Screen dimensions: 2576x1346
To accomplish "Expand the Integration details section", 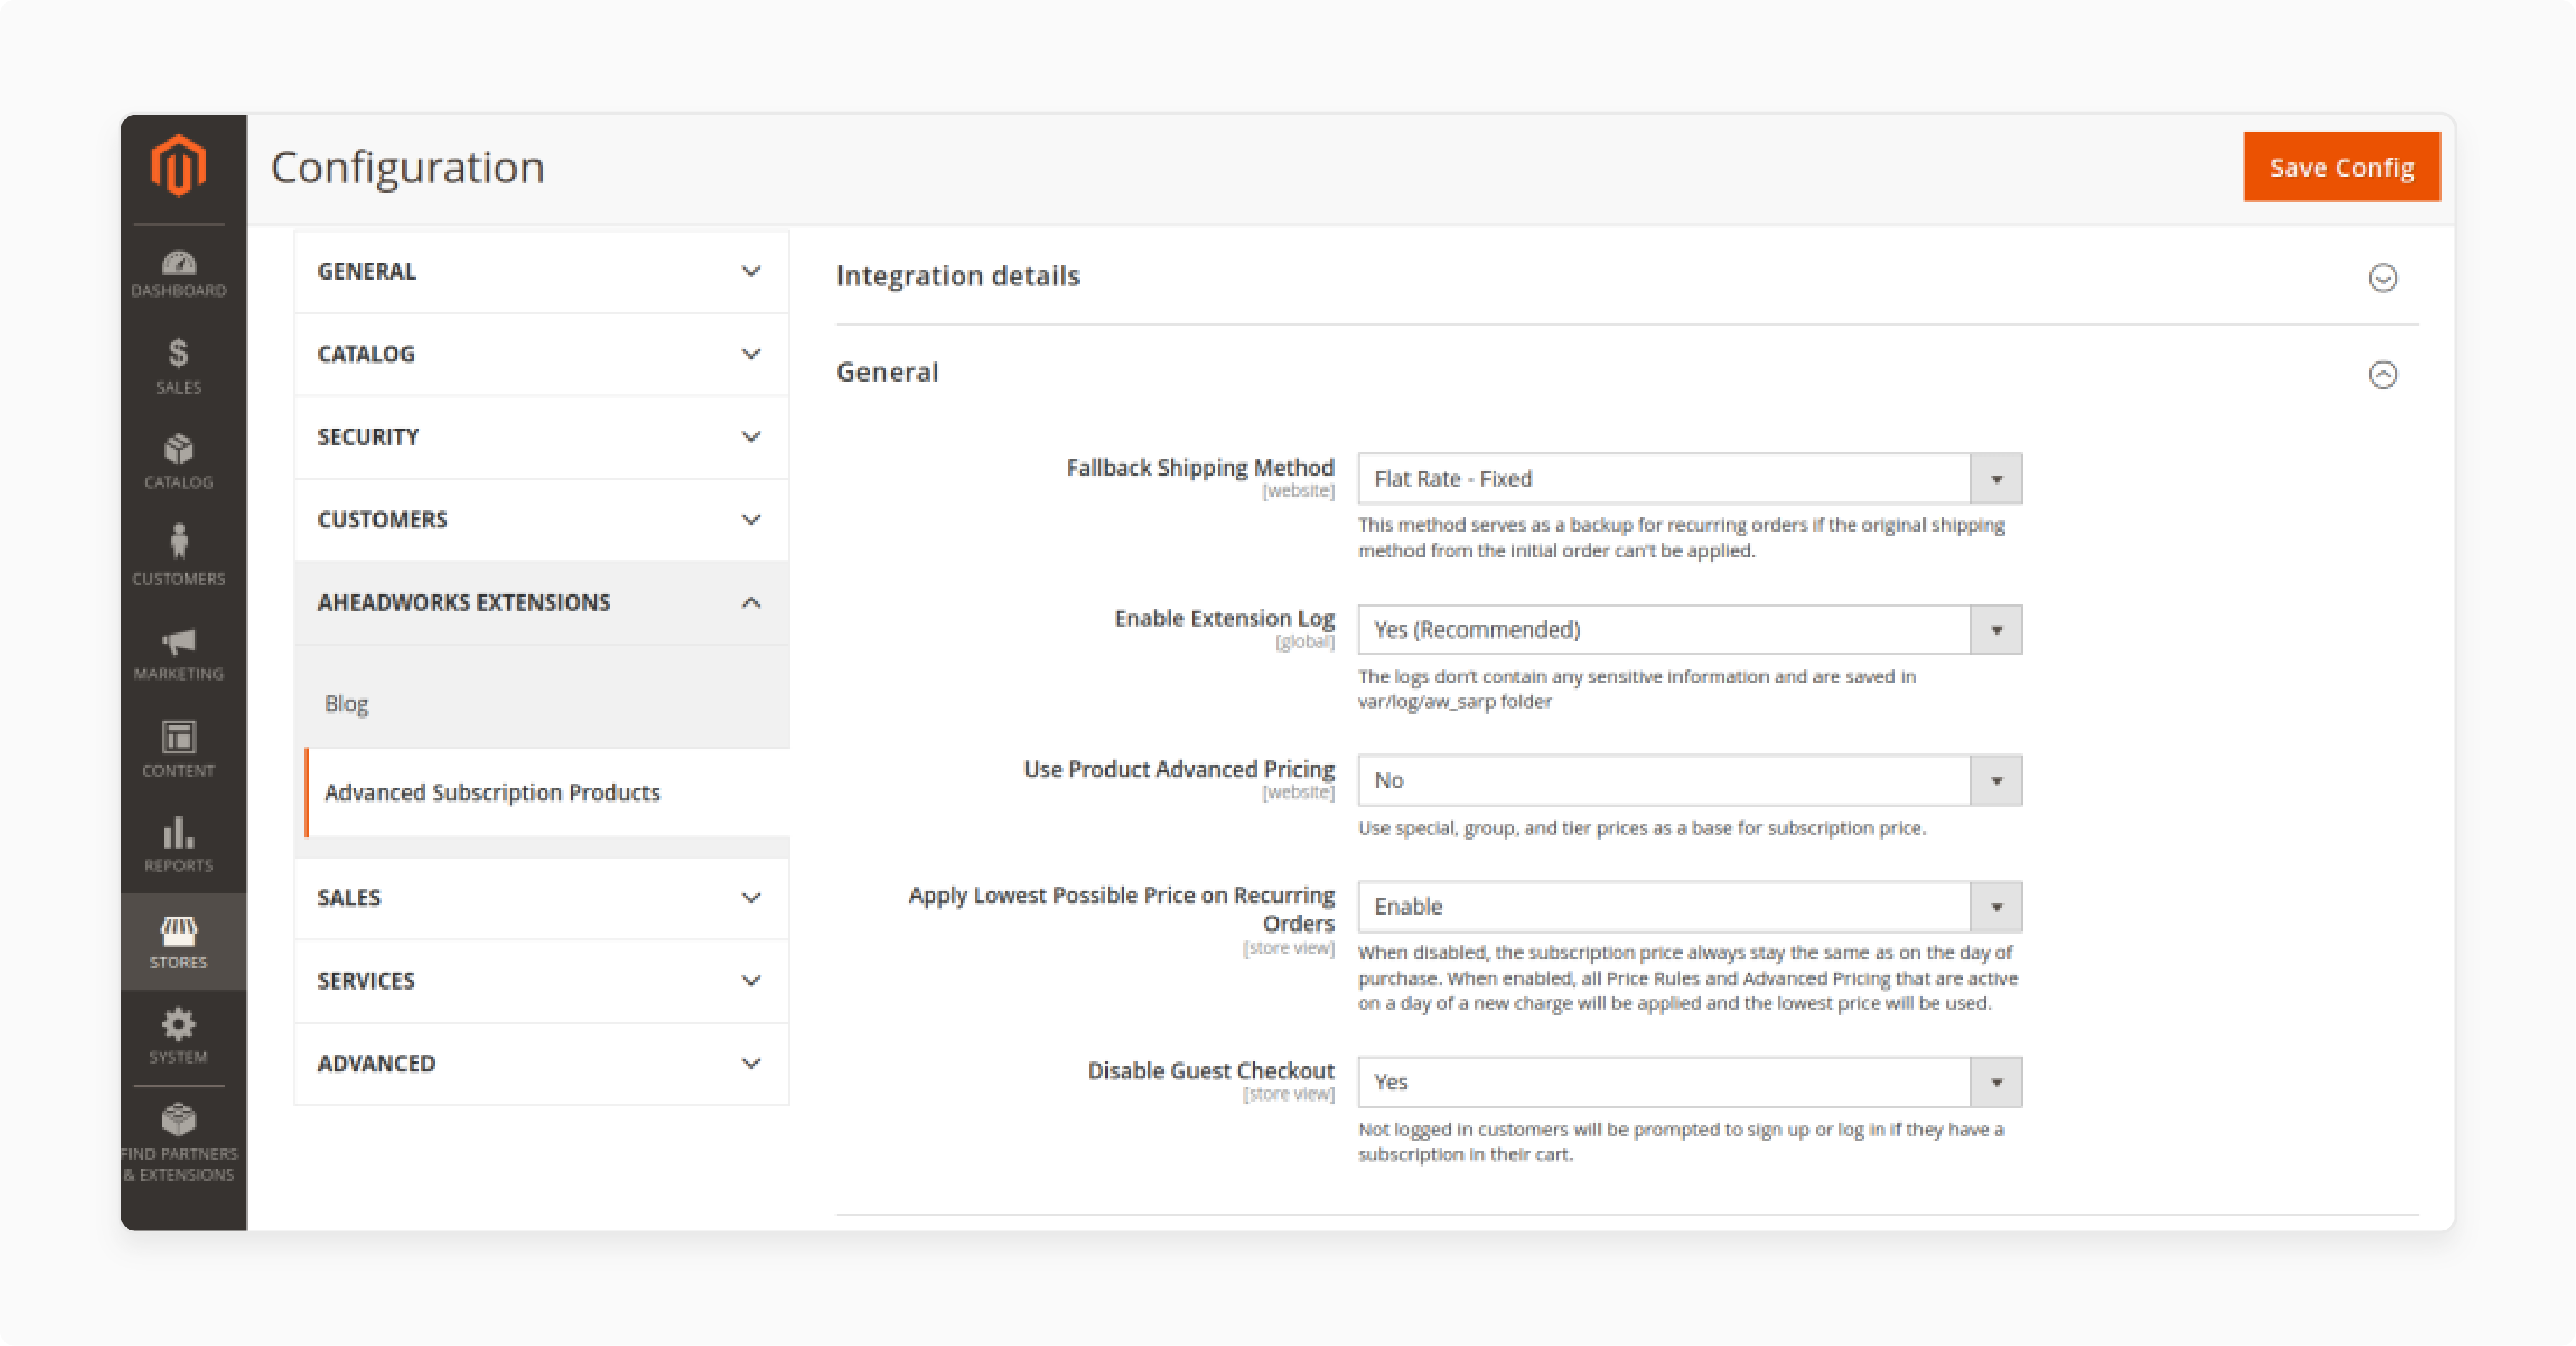I will [x=2383, y=277].
